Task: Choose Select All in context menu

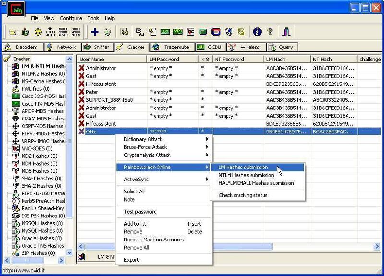Action: 164,192
